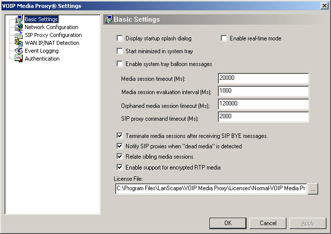Click the License File path field
331x234 pixels.
(211, 189)
